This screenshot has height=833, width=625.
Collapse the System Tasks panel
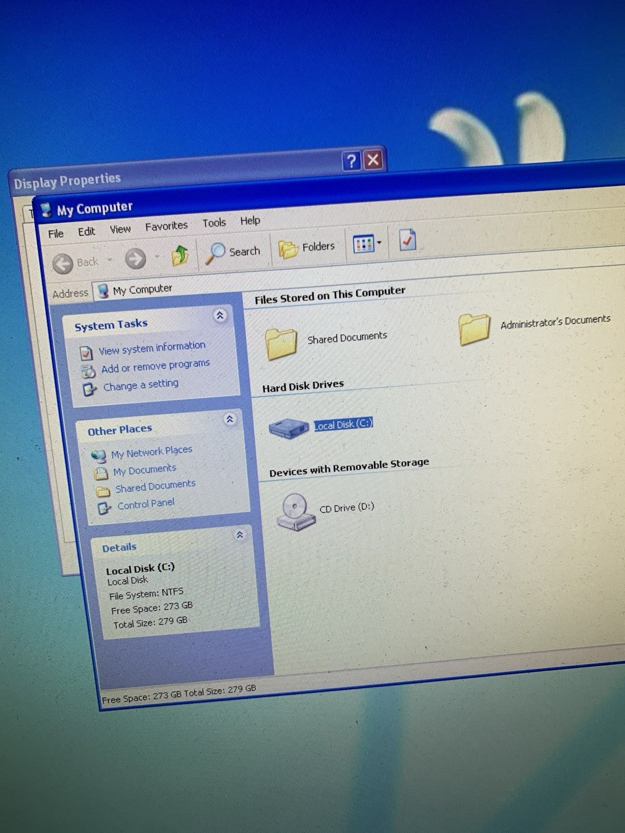(220, 315)
